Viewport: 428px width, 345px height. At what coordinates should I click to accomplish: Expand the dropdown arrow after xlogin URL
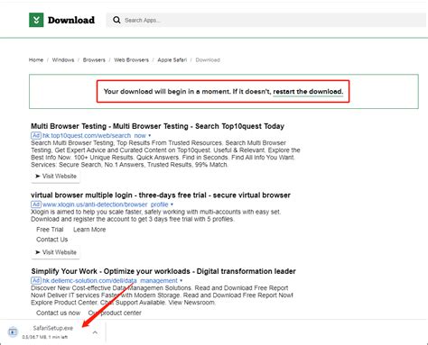(x=172, y=204)
